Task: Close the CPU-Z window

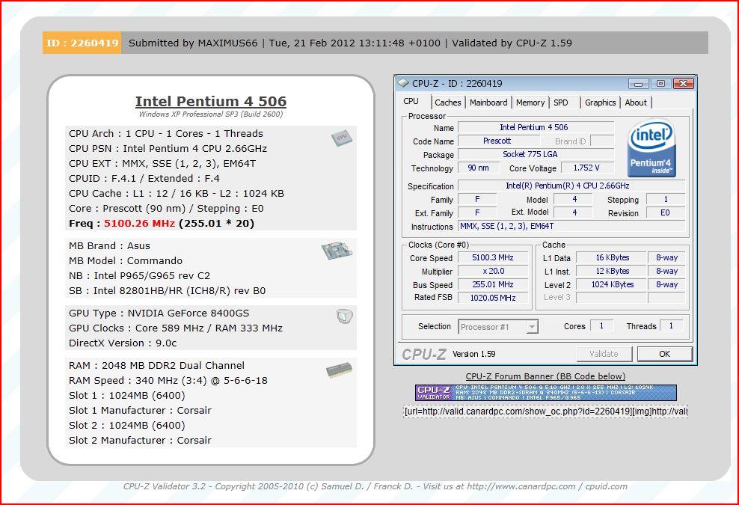Action: [684, 84]
